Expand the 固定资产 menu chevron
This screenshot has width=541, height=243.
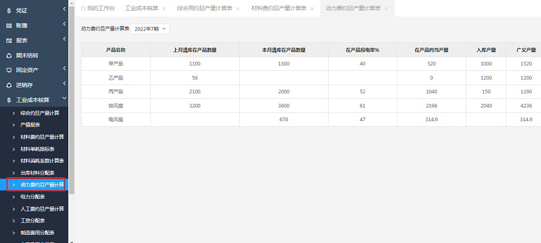tap(65, 69)
